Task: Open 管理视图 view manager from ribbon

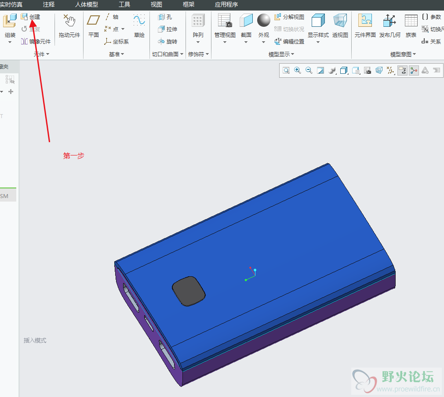Action: tap(225, 25)
